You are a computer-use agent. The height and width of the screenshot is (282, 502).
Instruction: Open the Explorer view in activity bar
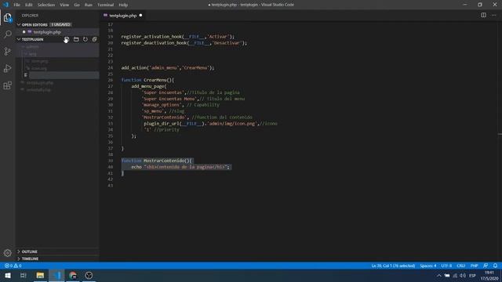pyautogui.click(x=7, y=17)
